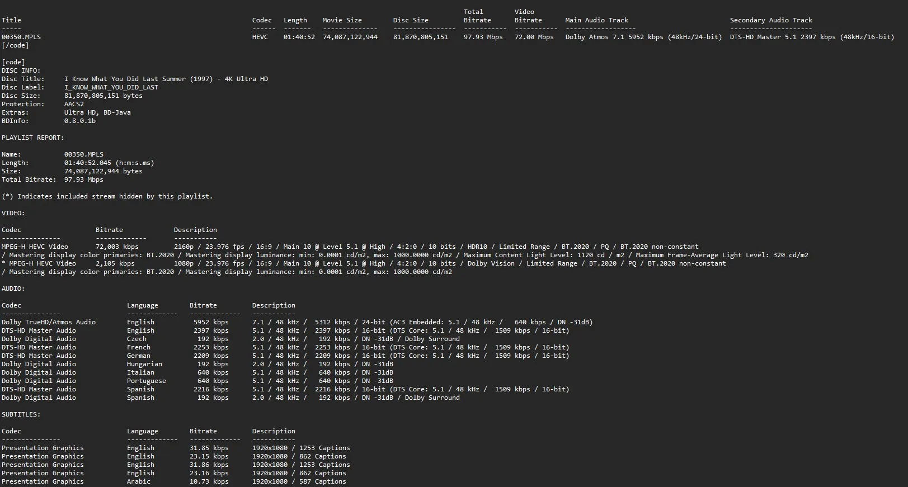The image size is (908, 487).
Task: Click the BDInfo version 0.8.0.1b
Action: 79,121
